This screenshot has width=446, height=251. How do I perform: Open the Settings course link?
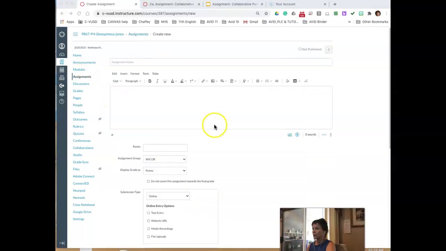[x=78, y=219]
